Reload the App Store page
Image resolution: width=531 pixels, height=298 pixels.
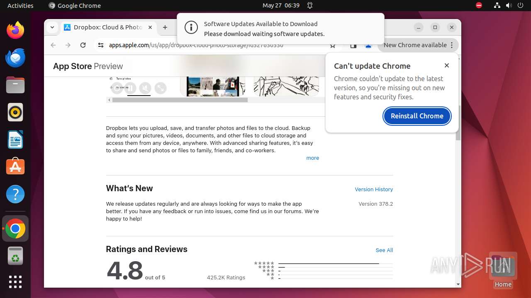click(83, 45)
